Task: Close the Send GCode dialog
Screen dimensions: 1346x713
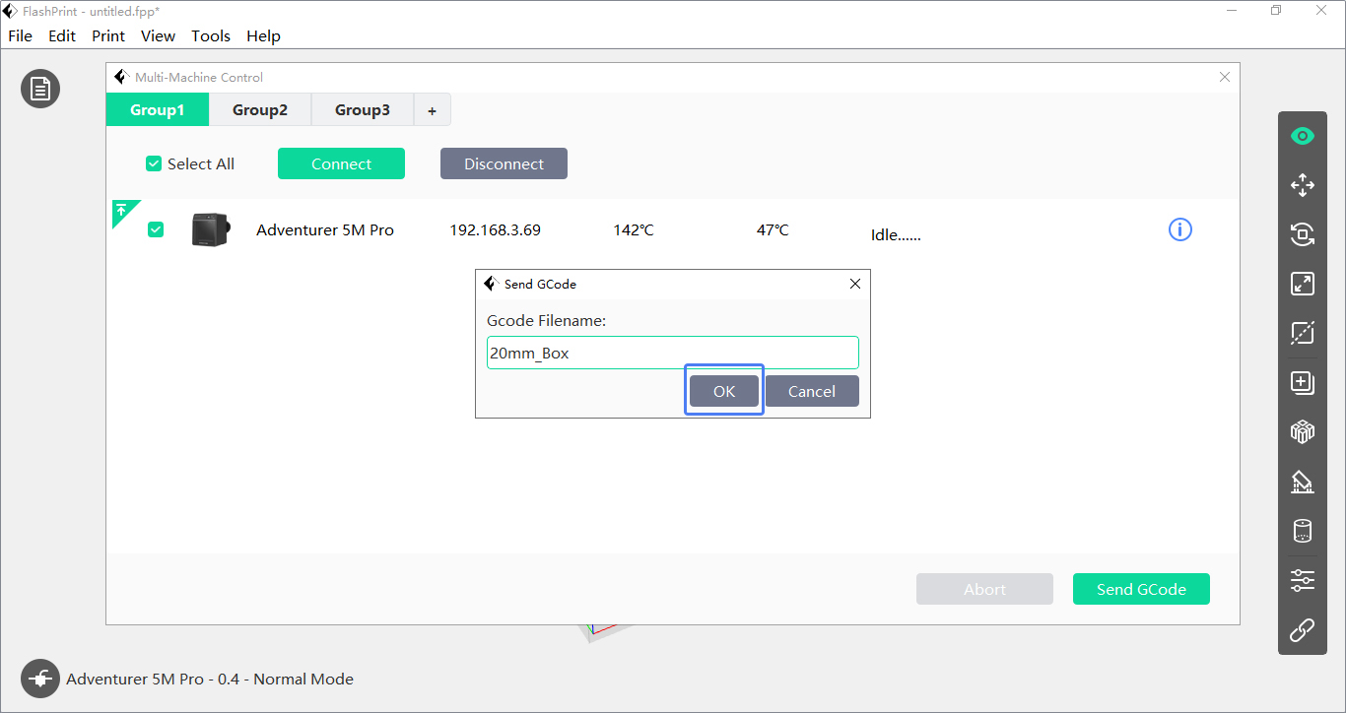Action: coord(854,284)
